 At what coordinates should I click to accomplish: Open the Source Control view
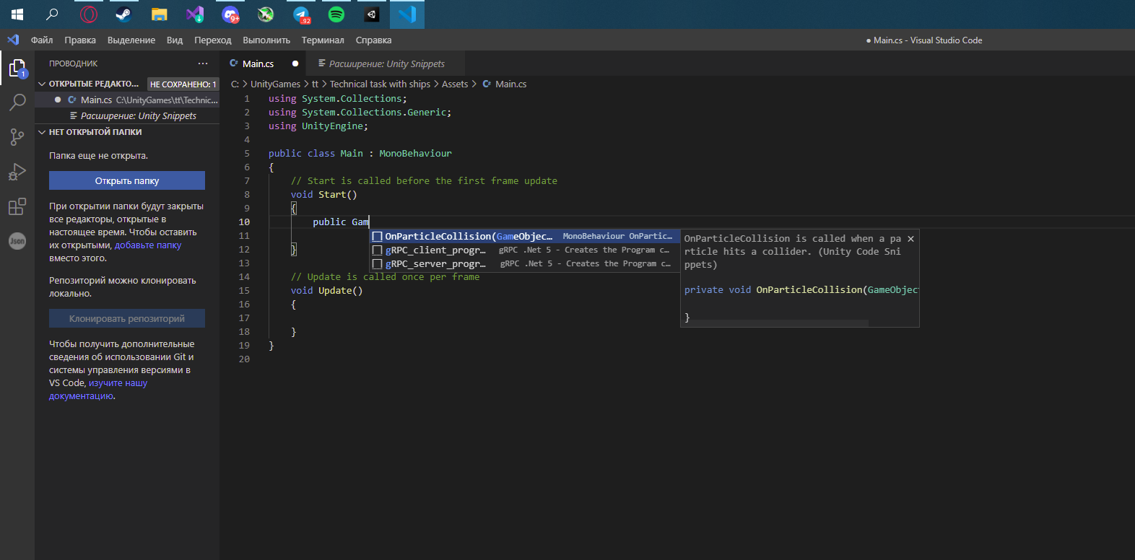(x=17, y=136)
